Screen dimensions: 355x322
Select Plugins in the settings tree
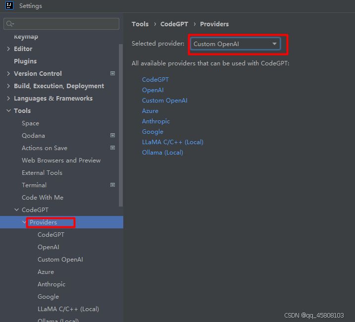click(25, 61)
